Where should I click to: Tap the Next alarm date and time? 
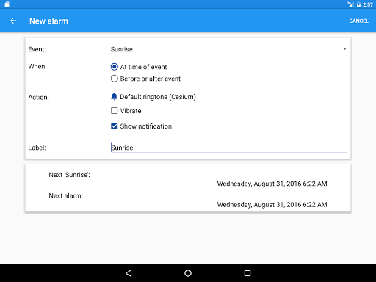(272, 204)
